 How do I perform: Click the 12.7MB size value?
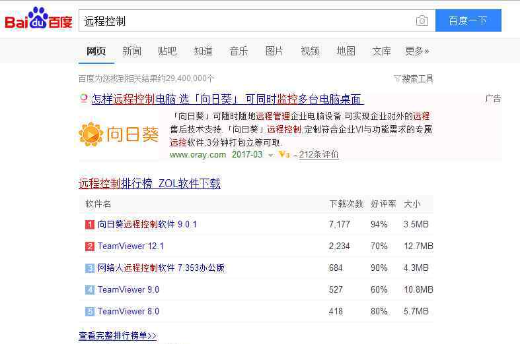[x=418, y=246]
